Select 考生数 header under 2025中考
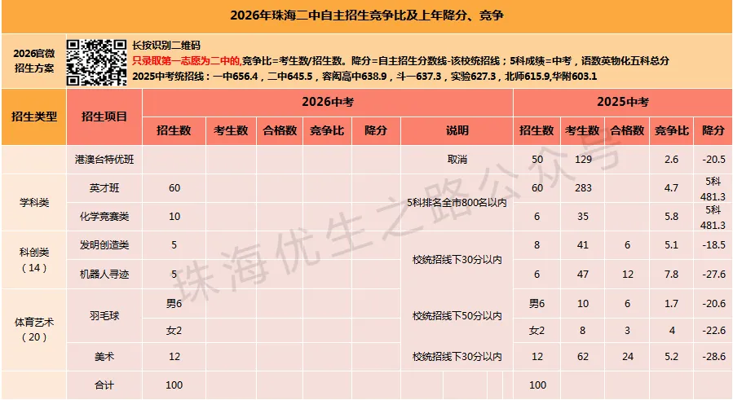 [x=582, y=131]
